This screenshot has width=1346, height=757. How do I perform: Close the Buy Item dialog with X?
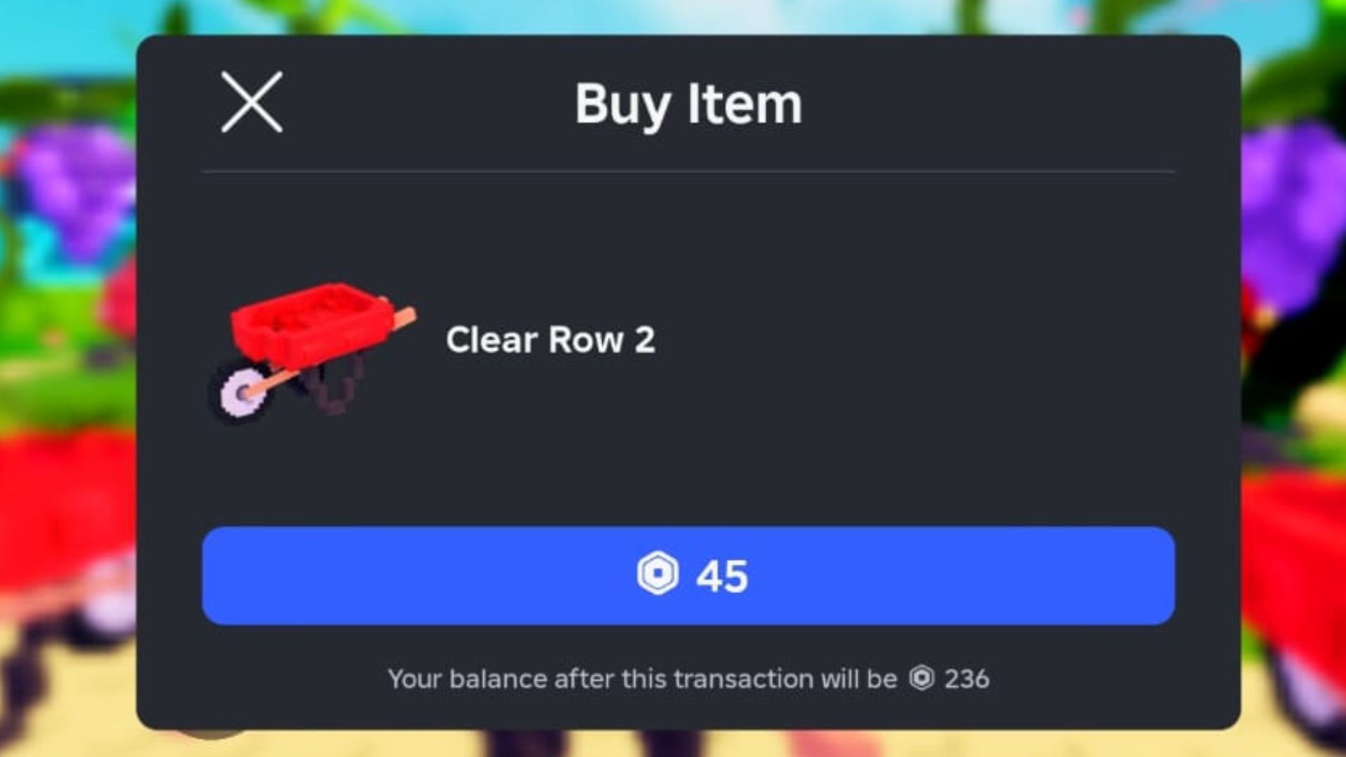point(252,102)
